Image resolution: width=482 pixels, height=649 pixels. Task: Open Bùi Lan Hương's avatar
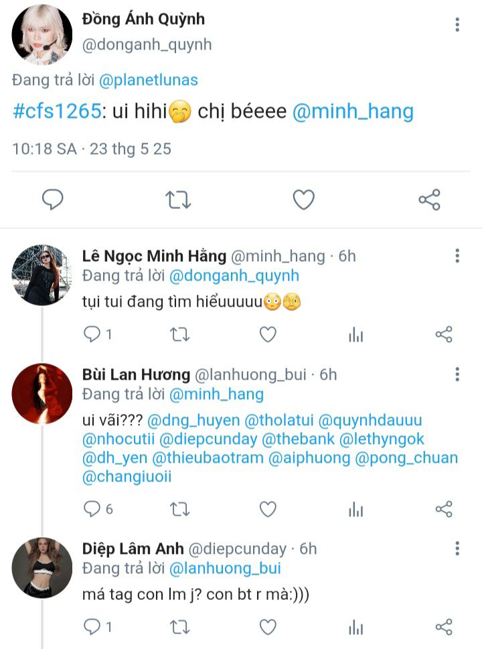click(x=42, y=394)
